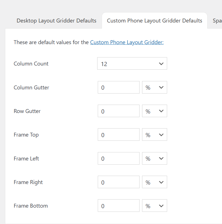This screenshot has height=224, width=222.
Task: Change the Frame Top unit dropdown
Action: pos(155,135)
